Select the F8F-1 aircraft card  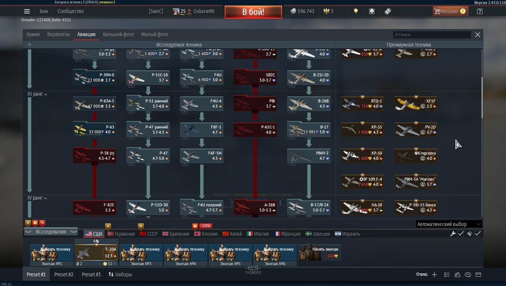click(x=202, y=130)
